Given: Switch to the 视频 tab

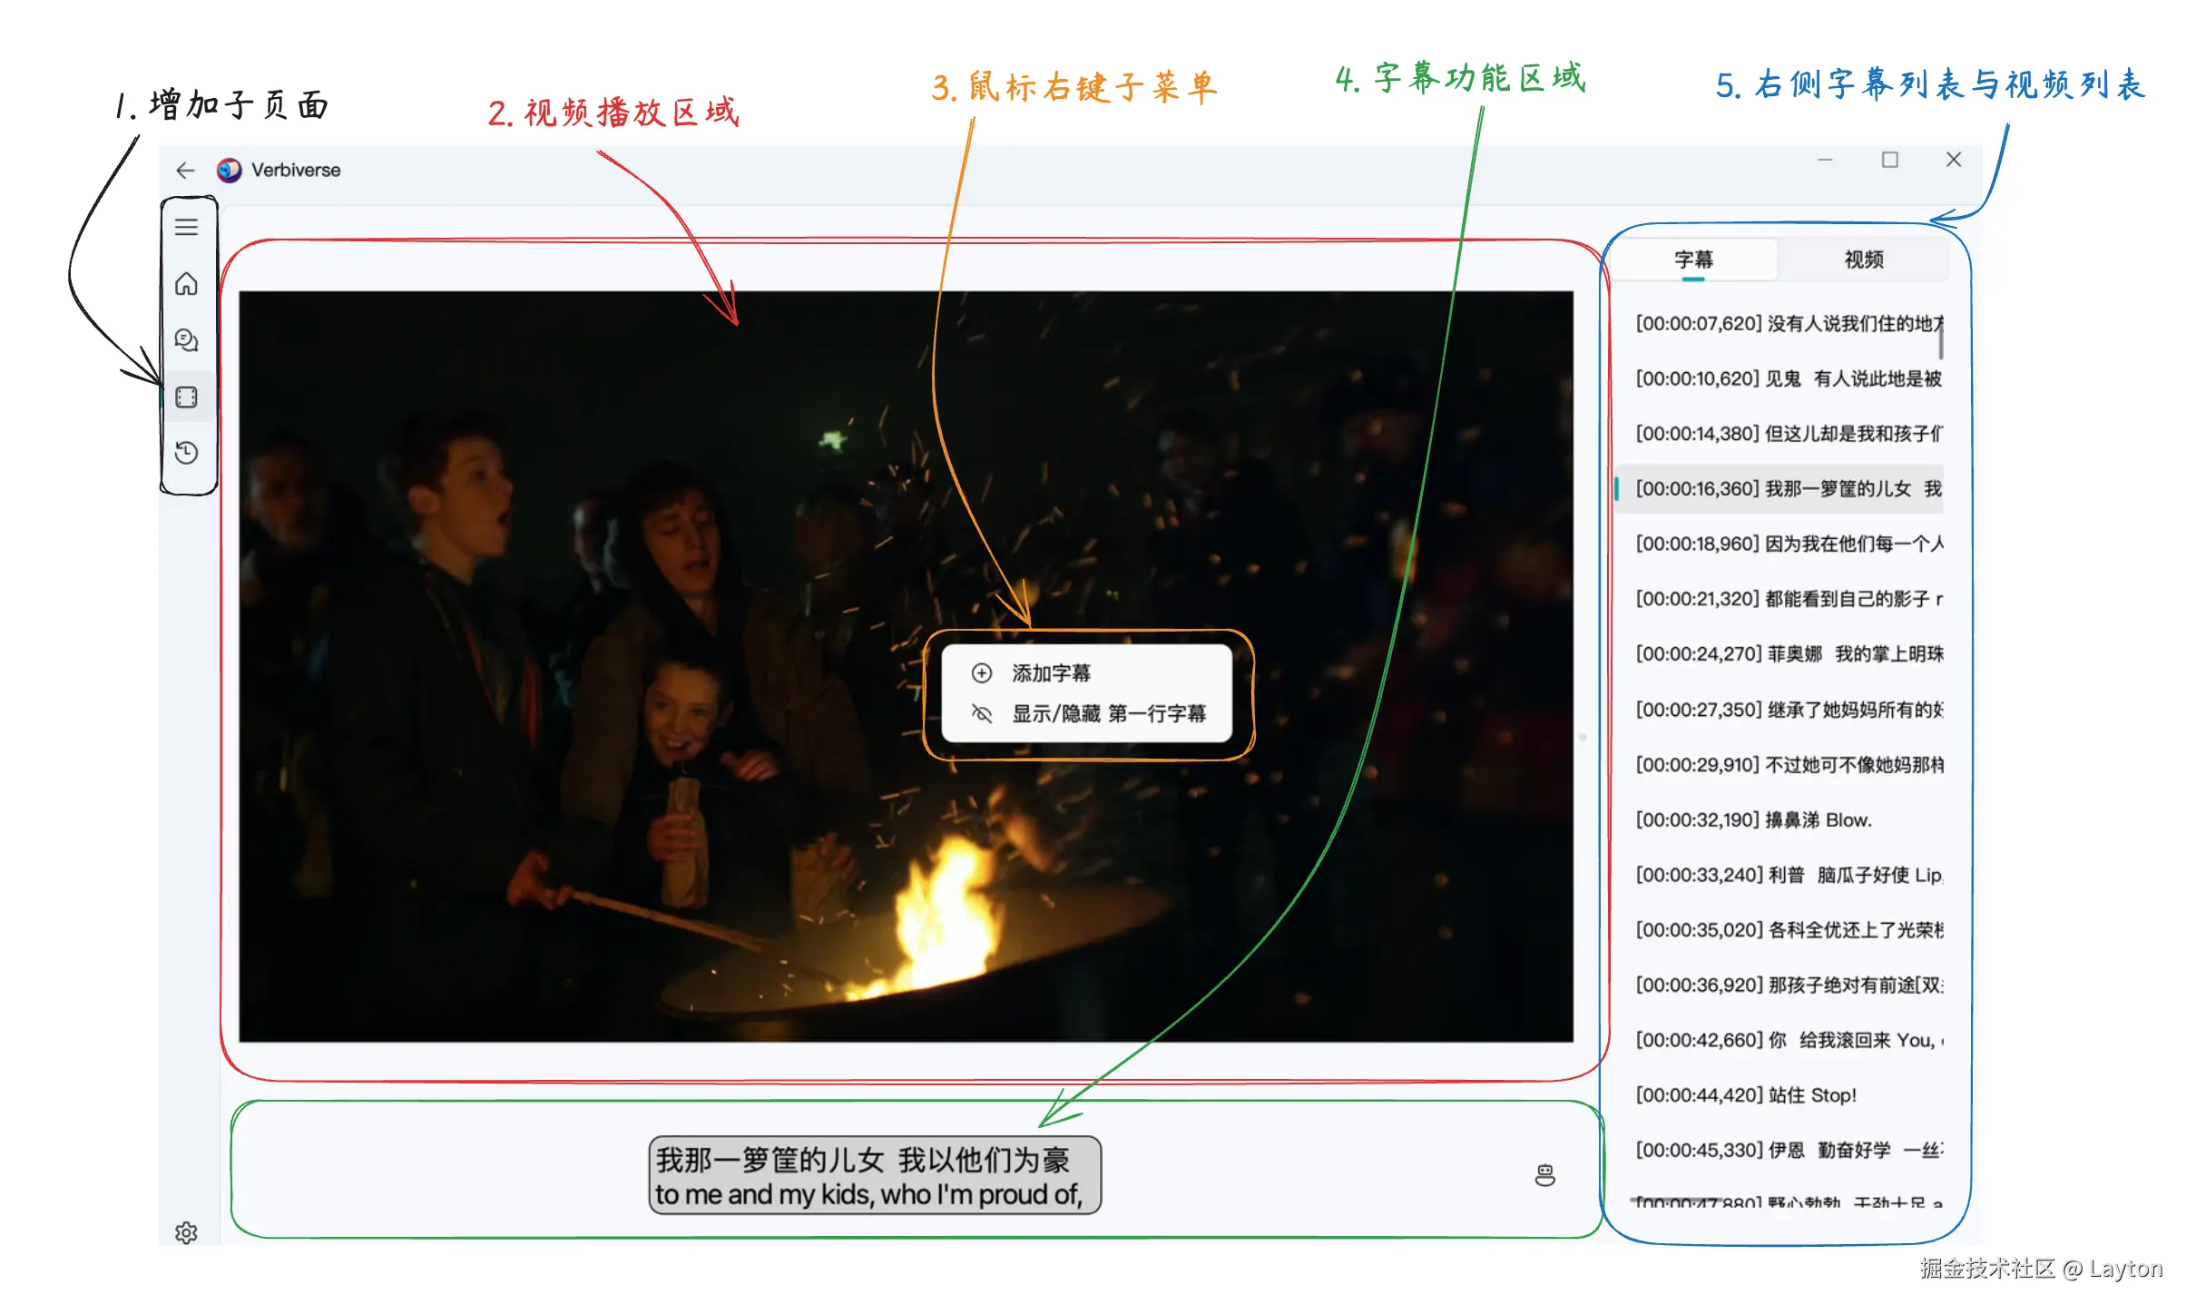Looking at the screenshot, I should (1865, 260).
